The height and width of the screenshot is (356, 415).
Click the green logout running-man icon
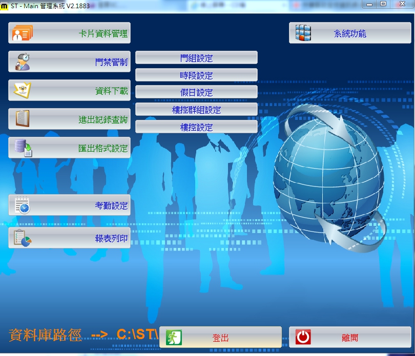[174, 338]
